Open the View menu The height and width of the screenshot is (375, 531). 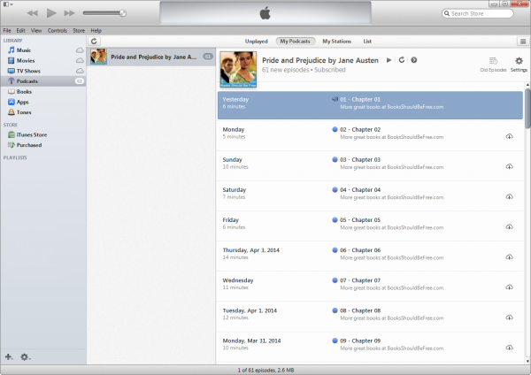coord(36,30)
